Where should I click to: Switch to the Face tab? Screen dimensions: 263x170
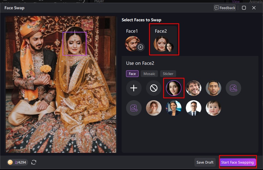pos(132,73)
